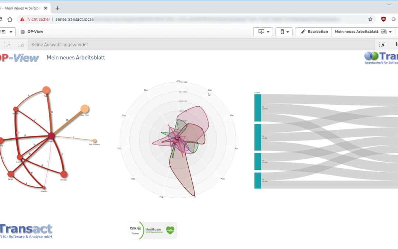Open the storytelling presentation dropdown
398x249 pixels.
tap(263, 32)
